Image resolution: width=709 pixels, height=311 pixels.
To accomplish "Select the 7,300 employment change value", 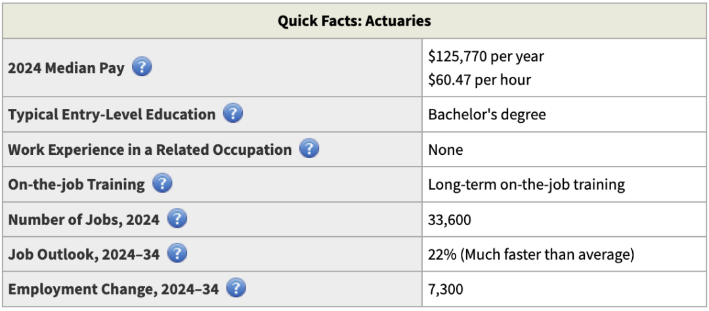I will click(x=446, y=289).
